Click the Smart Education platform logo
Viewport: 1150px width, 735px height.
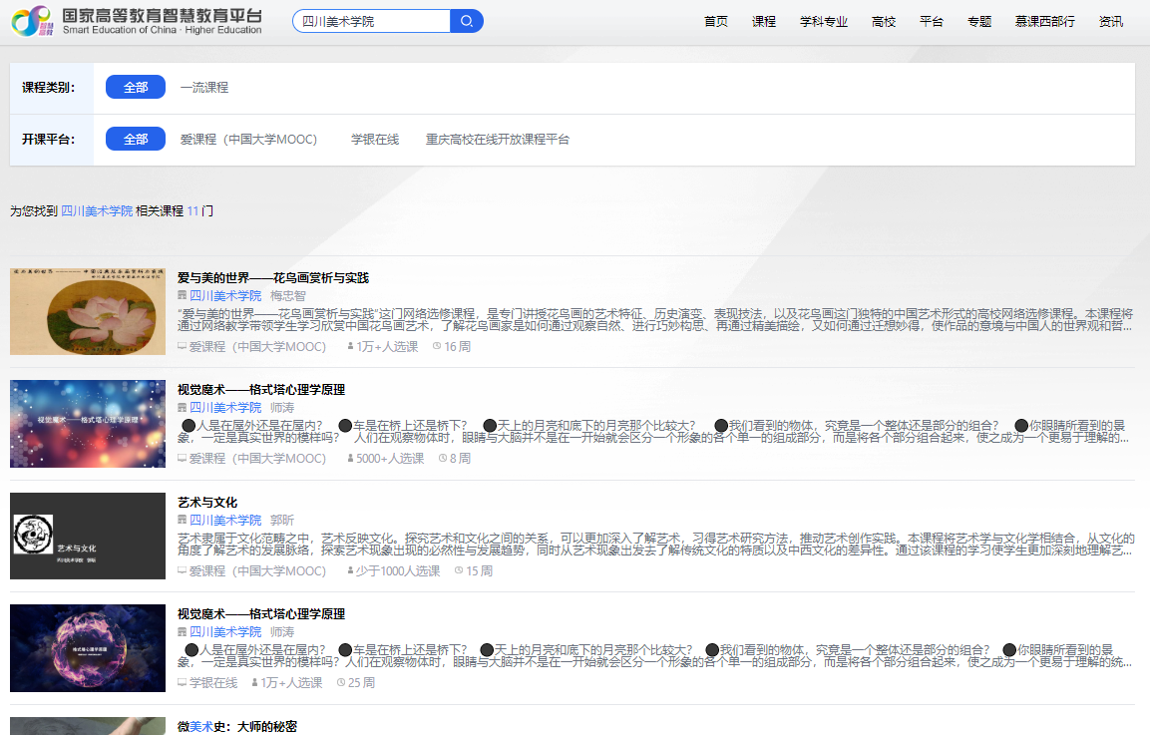tap(137, 21)
